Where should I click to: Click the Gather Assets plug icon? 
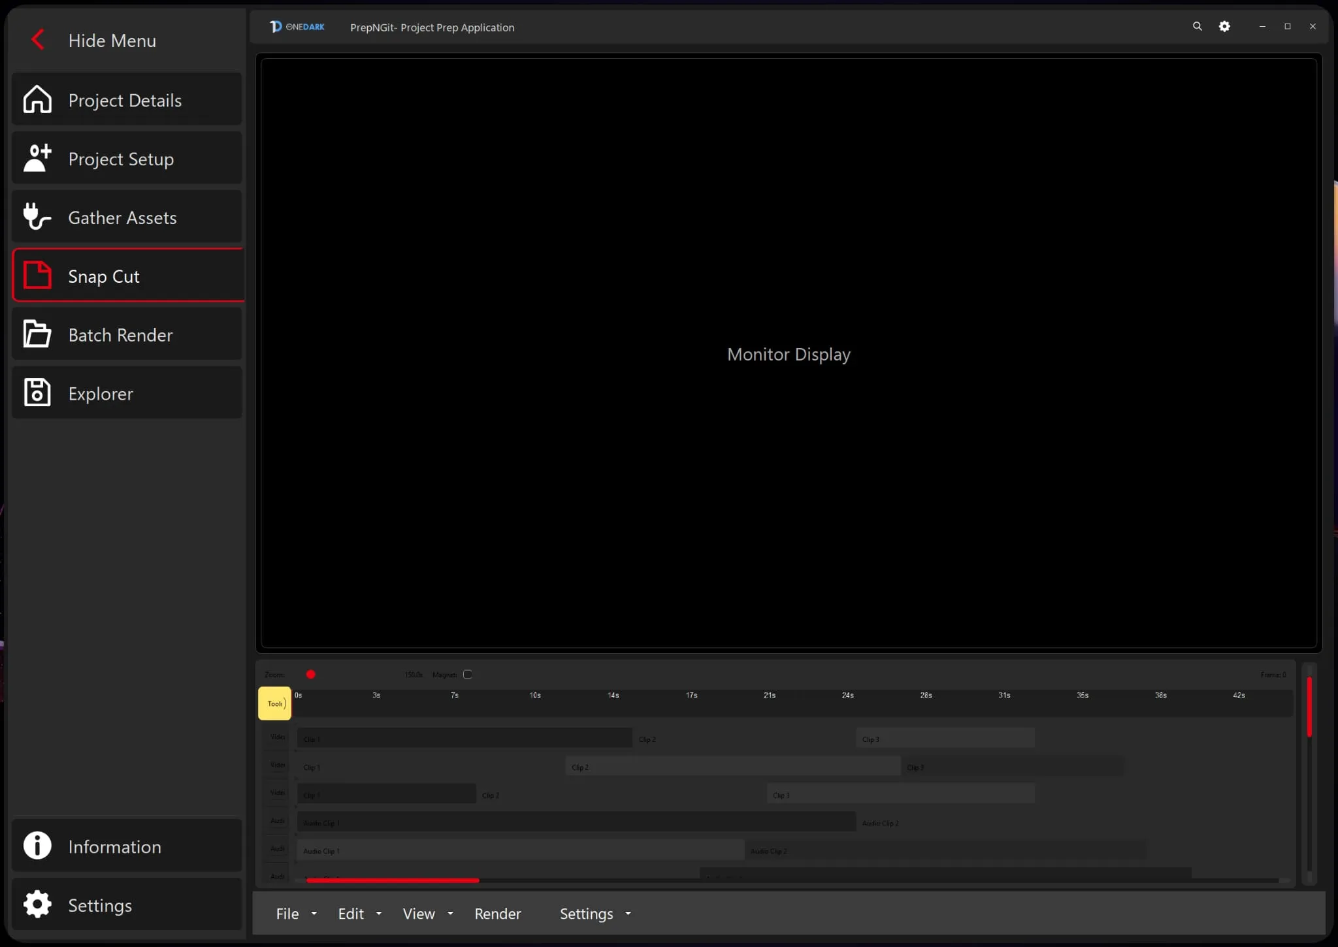tap(37, 217)
